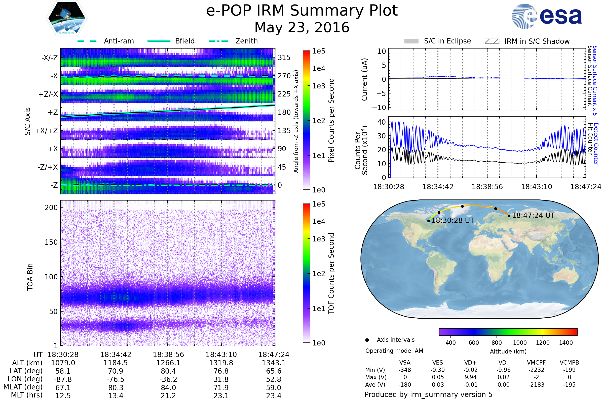Click the TOF Counts per Second colorbar
This screenshot has width=604, height=402.
click(x=306, y=273)
